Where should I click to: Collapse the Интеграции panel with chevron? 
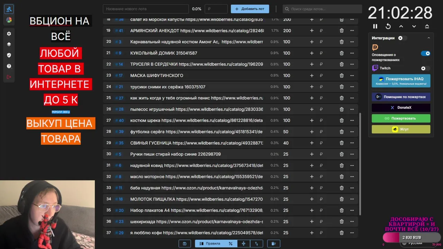(428, 38)
